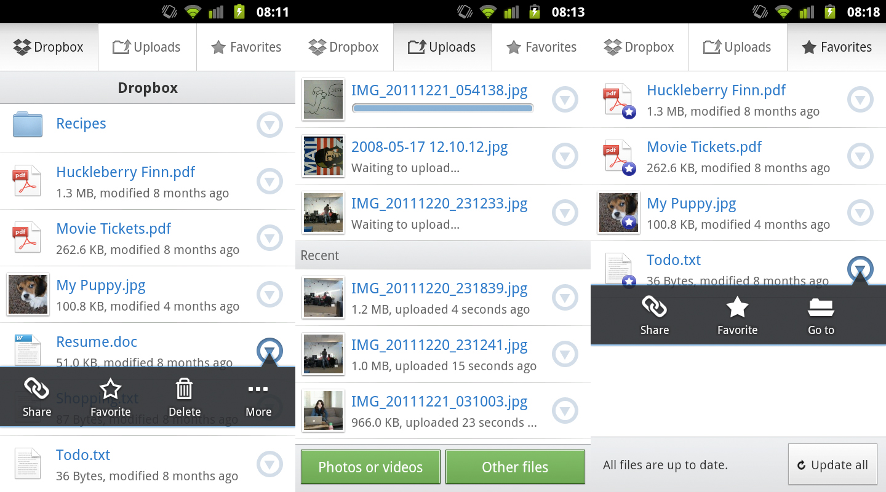Expand the actions arrow for Recipes folder
886x492 pixels.
coord(269,125)
